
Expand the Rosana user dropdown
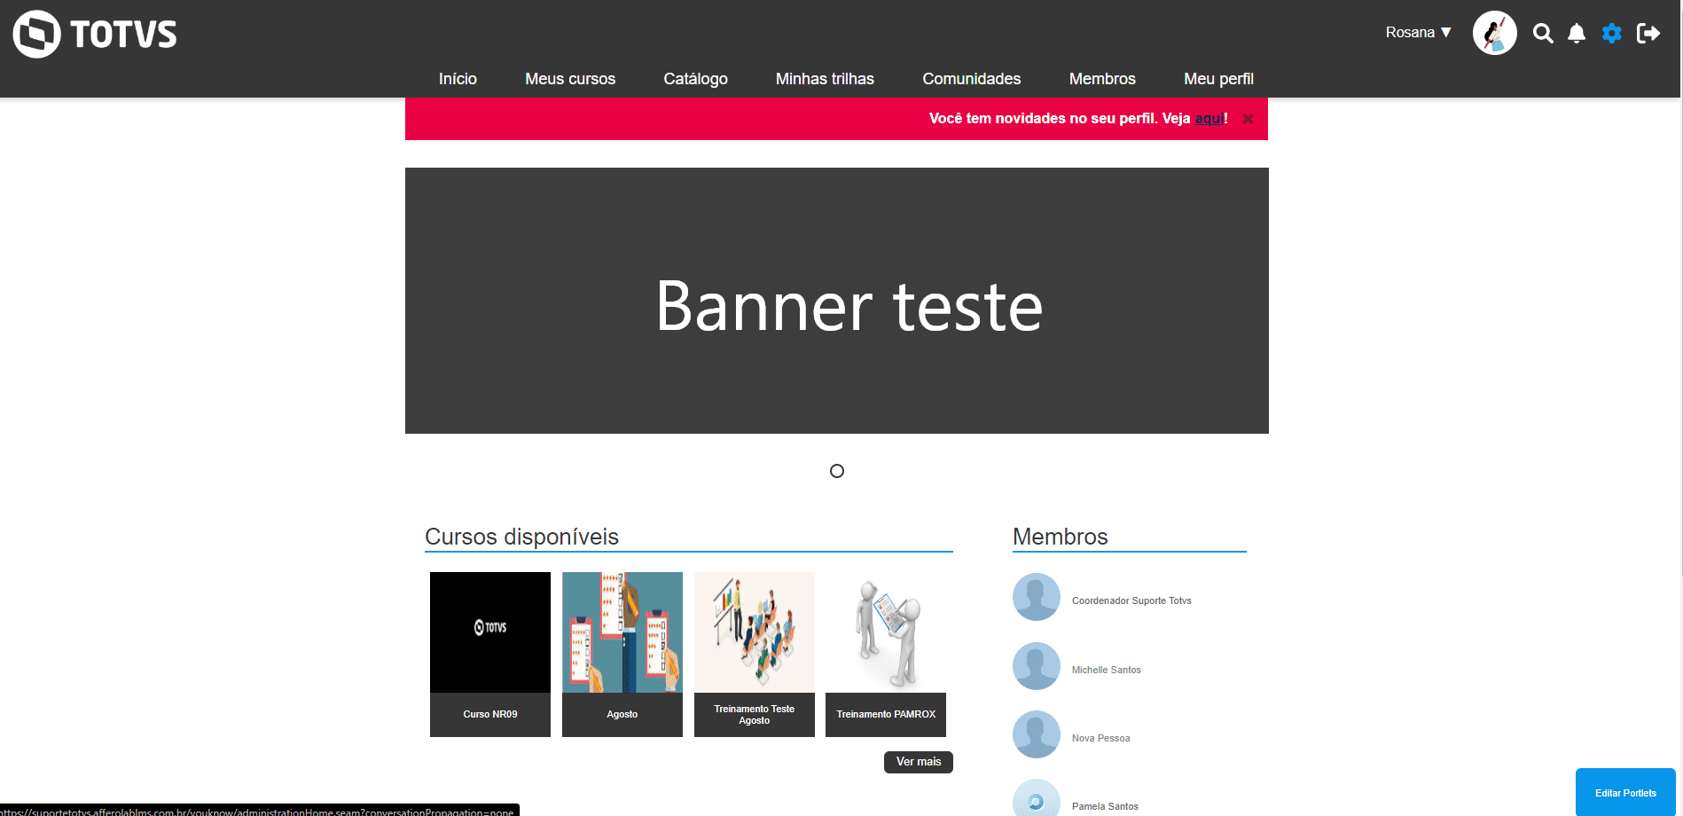tap(1419, 33)
